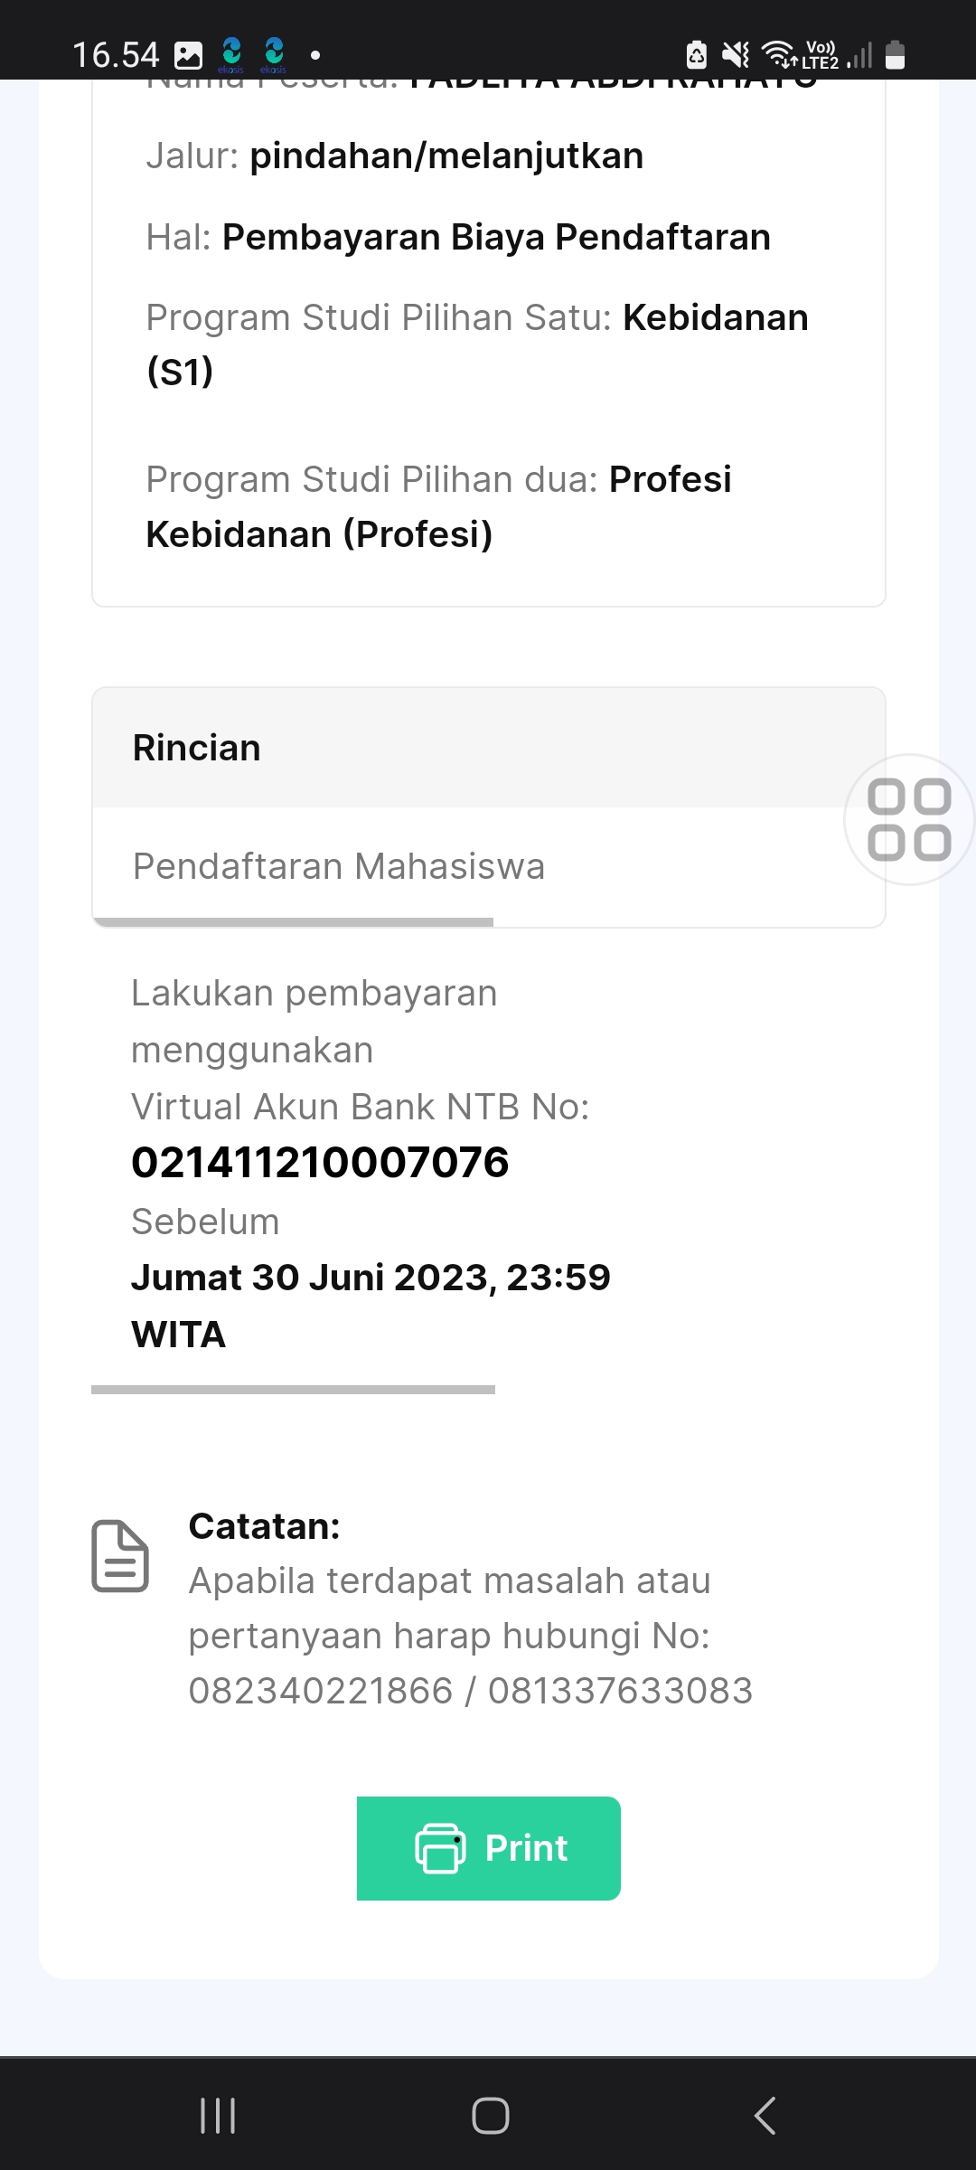Open the floating four-squares assistant menu
Viewport: 976px width, 2170px height.
click(908, 819)
